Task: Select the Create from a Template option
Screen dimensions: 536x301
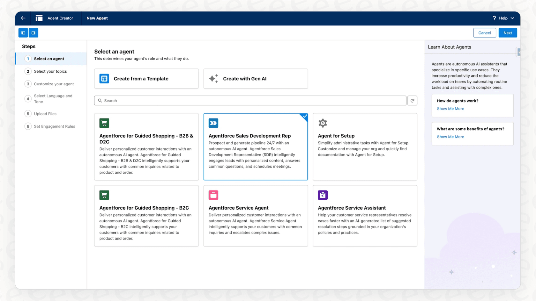Action: tap(146, 79)
